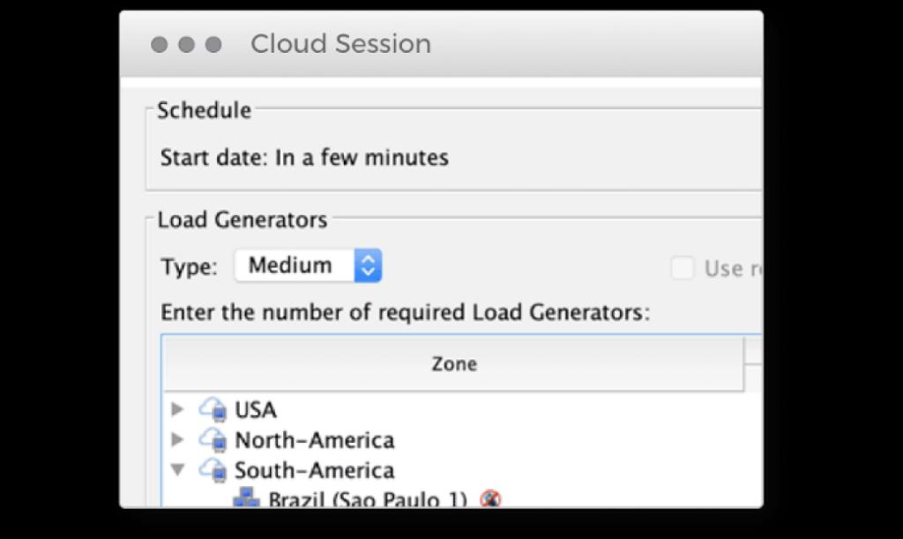Expand the USA zone tree node
The width and height of the screenshot is (903, 539).
click(x=178, y=410)
